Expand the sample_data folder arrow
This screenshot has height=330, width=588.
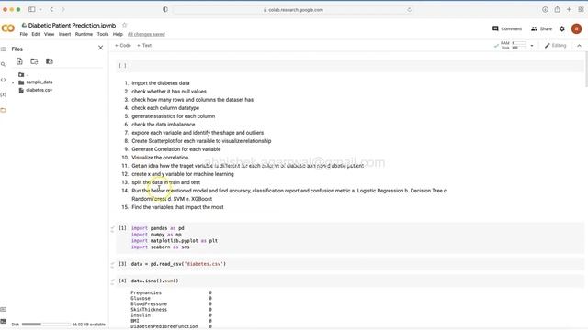pyautogui.click(x=13, y=82)
